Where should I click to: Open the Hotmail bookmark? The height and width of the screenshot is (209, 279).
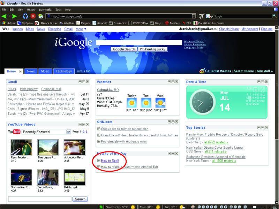click(9, 23)
